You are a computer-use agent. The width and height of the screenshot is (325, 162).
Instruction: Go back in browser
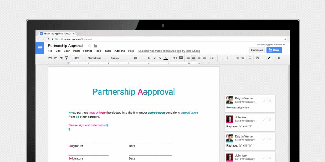click(39, 39)
